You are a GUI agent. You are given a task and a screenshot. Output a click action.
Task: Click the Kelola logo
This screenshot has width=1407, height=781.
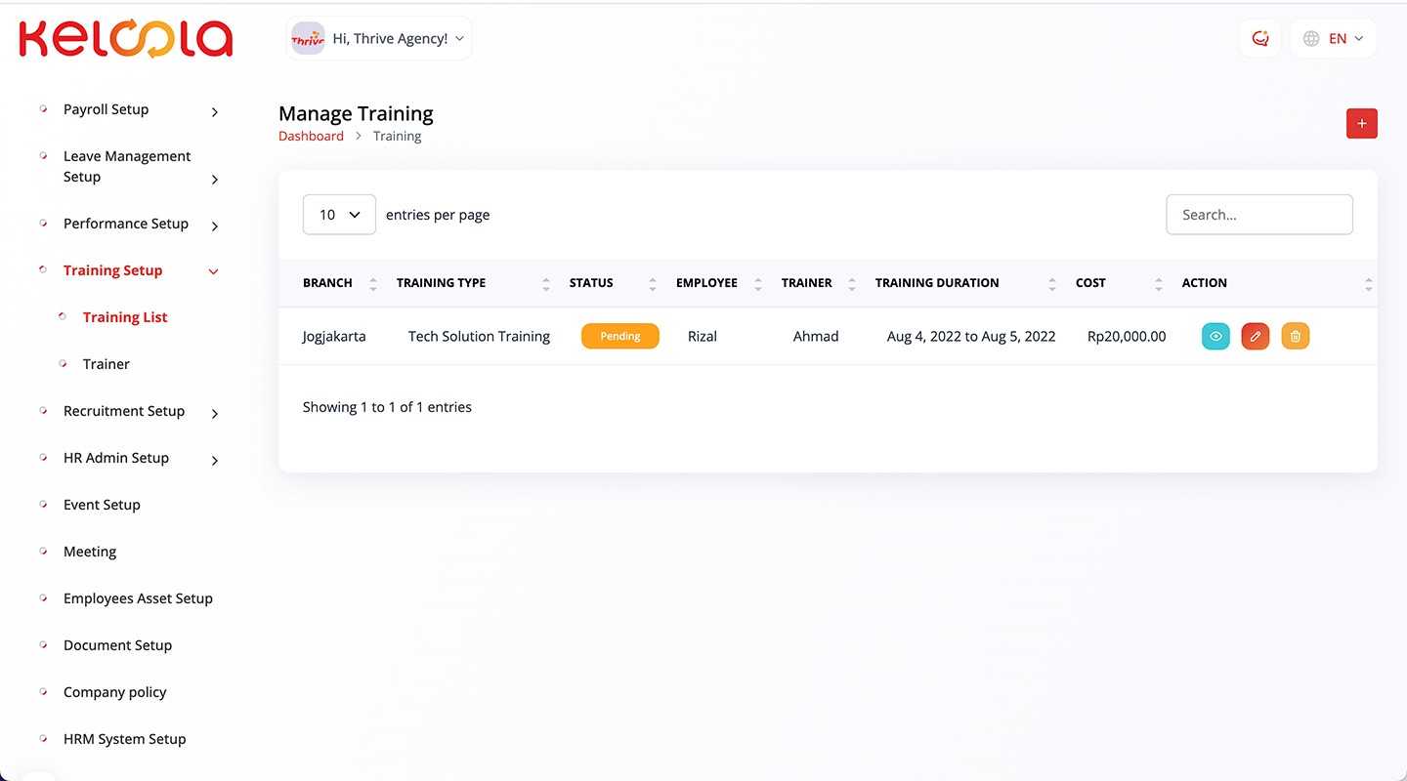click(x=126, y=39)
